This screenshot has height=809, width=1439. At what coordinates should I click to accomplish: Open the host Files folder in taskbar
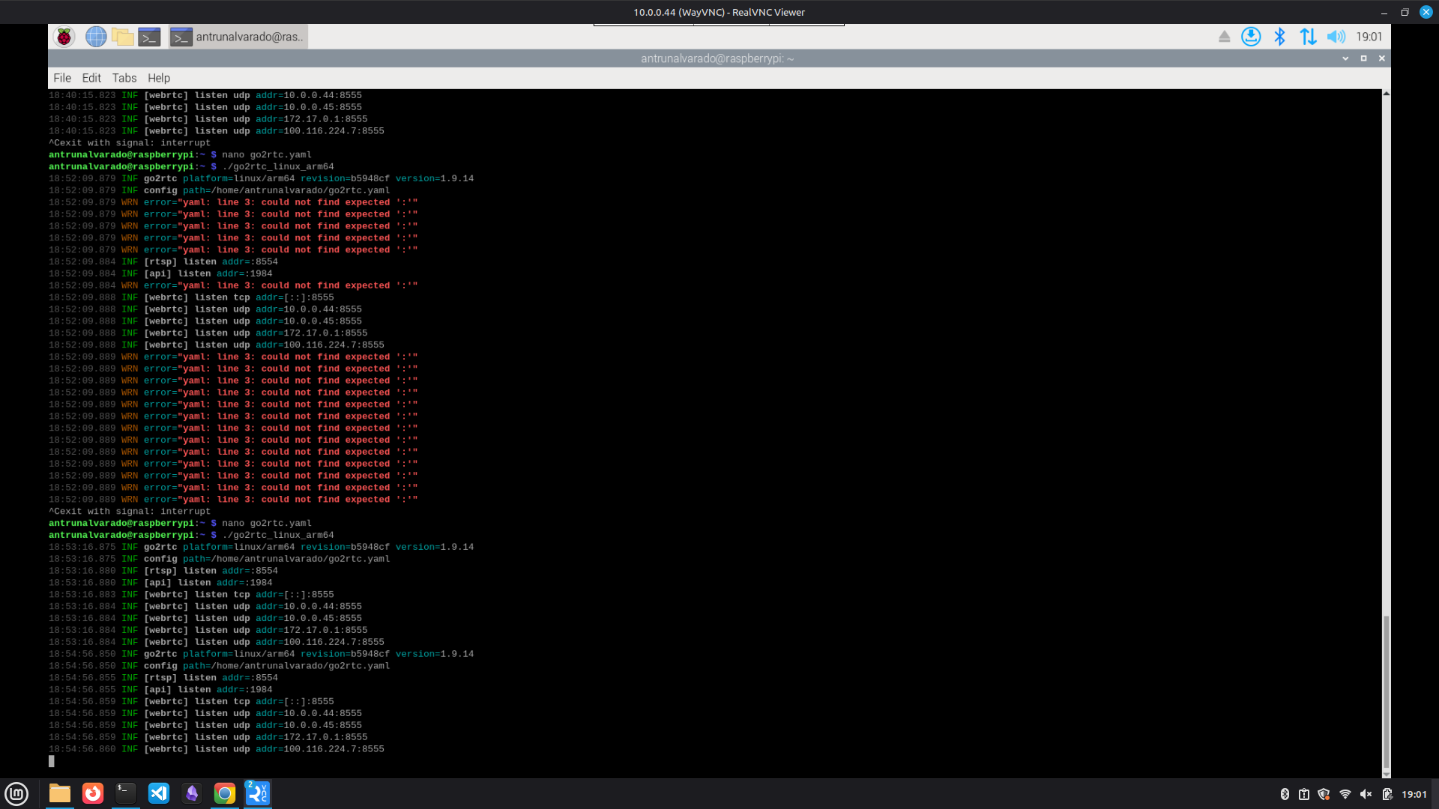[60, 793]
